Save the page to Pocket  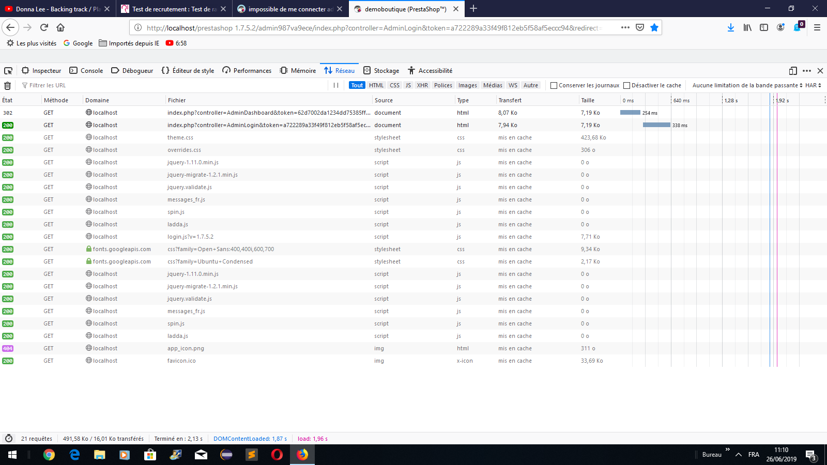tap(640, 27)
